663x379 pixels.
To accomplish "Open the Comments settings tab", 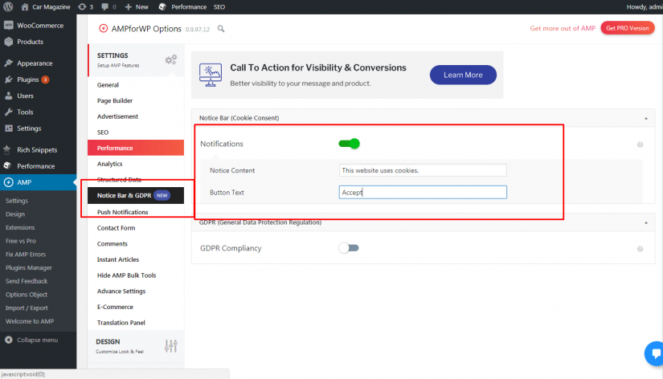I will tap(112, 244).
